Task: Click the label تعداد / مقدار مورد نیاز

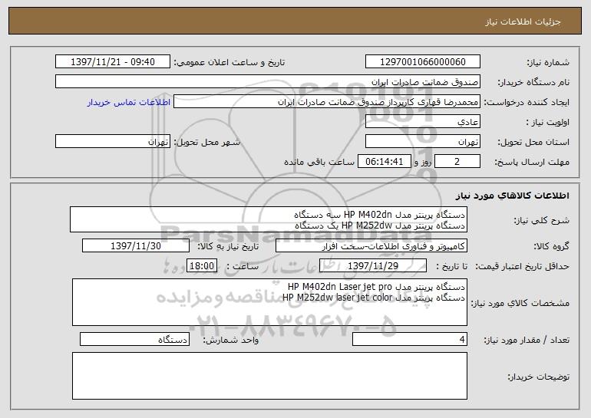Action: [x=527, y=340]
